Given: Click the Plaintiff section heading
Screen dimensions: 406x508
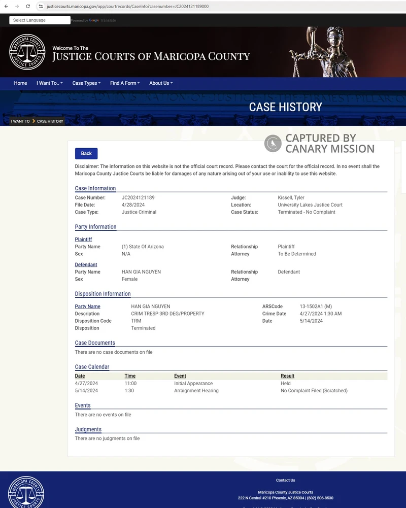Looking at the screenshot, I should [x=83, y=240].
